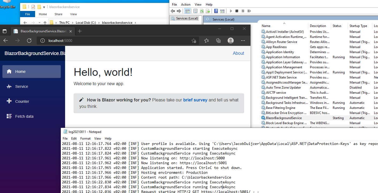Open Fetch data page in Blazor sidebar

[x=32, y=116]
